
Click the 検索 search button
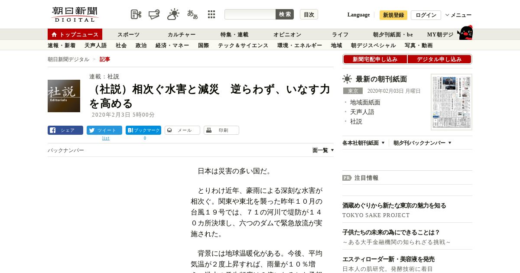(285, 14)
